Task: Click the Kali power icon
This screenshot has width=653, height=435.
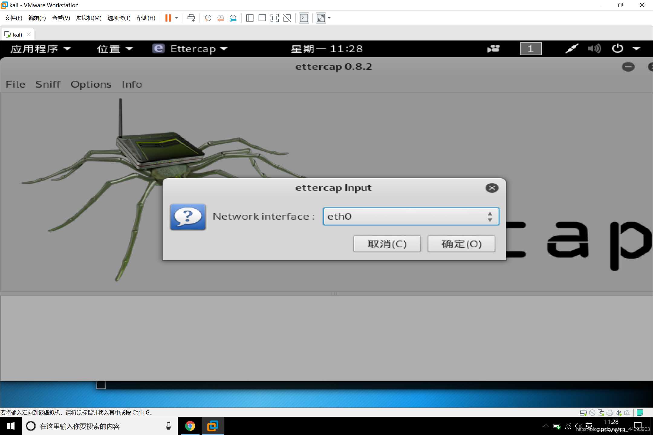Action: pyautogui.click(x=617, y=49)
